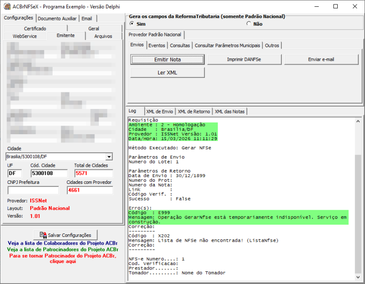Click the Total de Cidades field
Image resolution: width=365 pixels, height=284 pixels.
coord(93,173)
